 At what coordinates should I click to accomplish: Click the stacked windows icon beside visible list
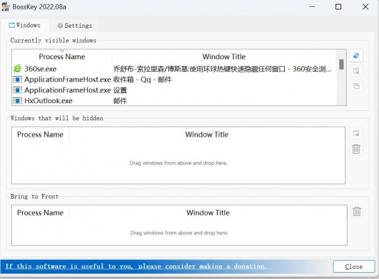pyautogui.click(x=356, y=86)
